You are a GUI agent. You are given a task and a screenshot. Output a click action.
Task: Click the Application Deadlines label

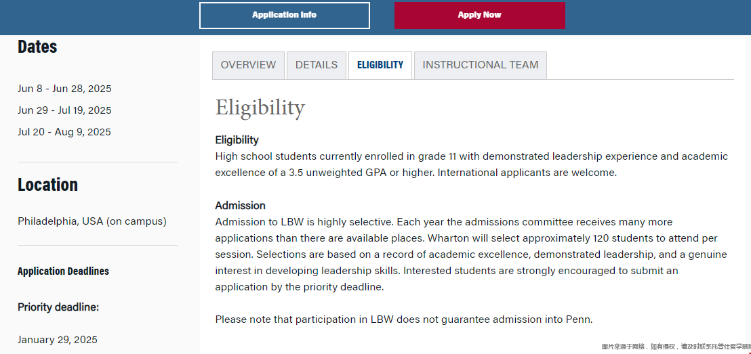tap(63, 271)
